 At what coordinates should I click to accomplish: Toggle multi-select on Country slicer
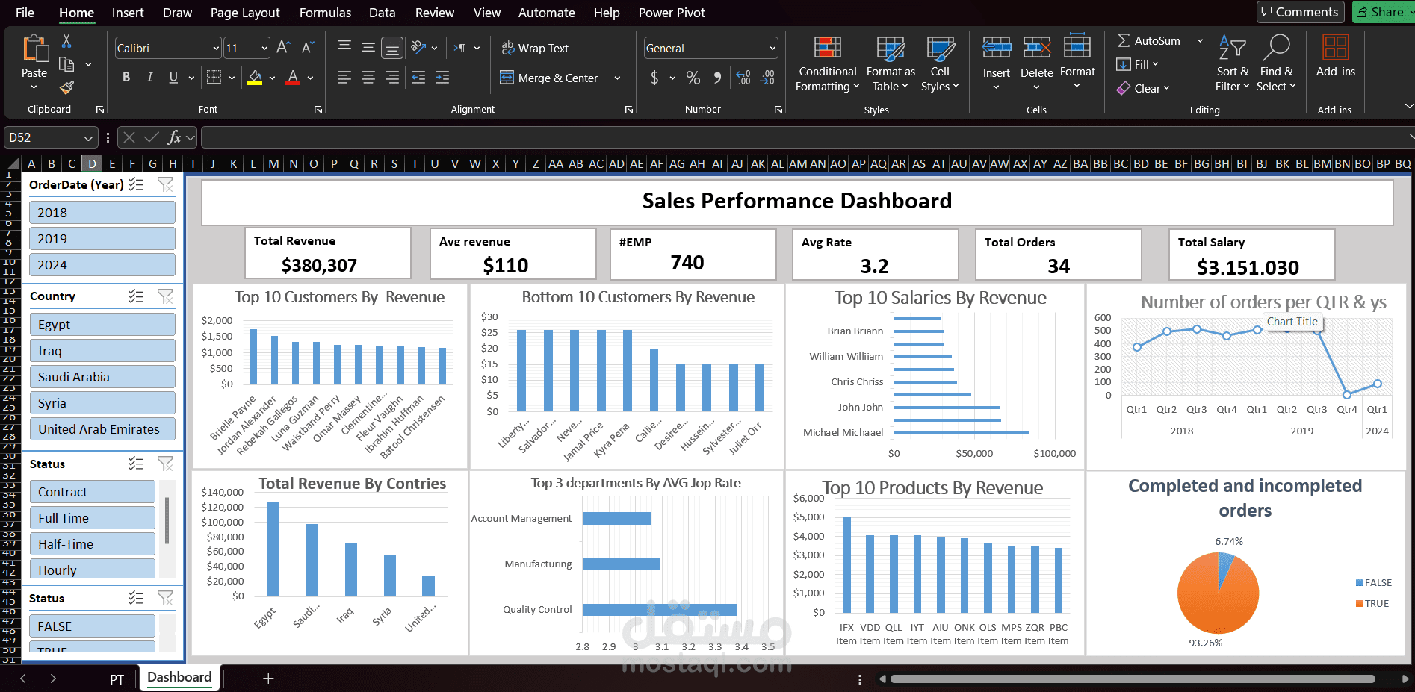136,296
